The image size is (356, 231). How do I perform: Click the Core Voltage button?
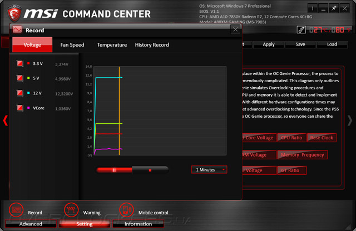click(x=259, y=138)
